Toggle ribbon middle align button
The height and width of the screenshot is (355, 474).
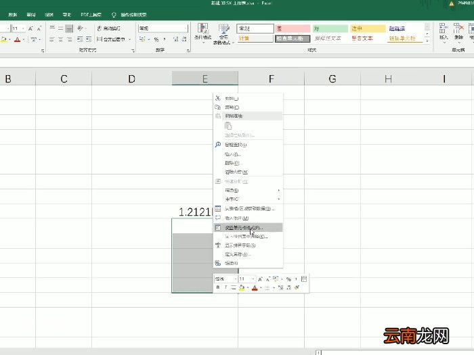pyautogui.click(x=60, y=28)
